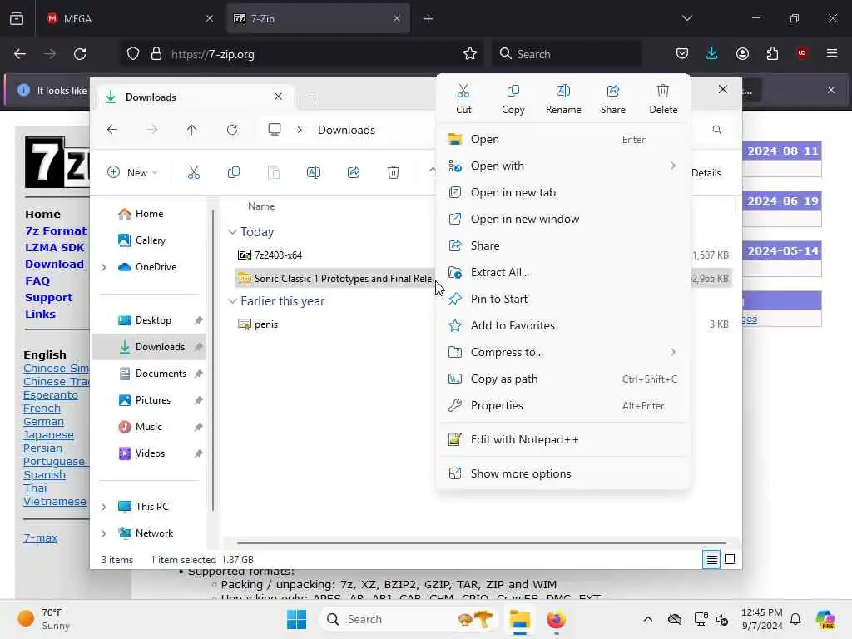Click Delete icon in context menu
The image size is (852, 639).
click(663, 91)
